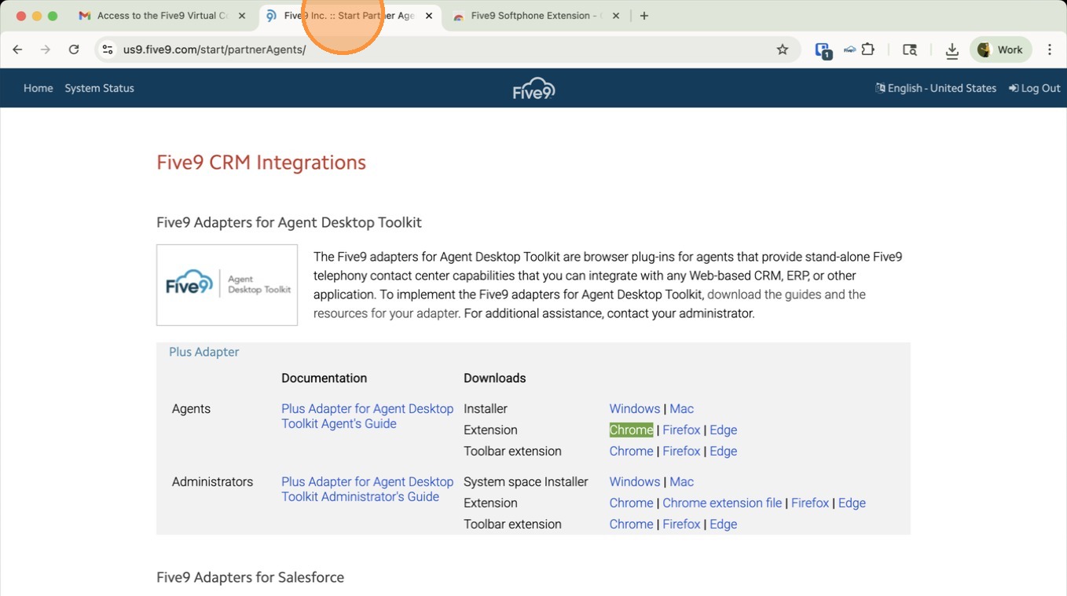This screenshot has height=596, width=1067.
Task: Open the Plus Adapter link
Action: pos(203,352)
